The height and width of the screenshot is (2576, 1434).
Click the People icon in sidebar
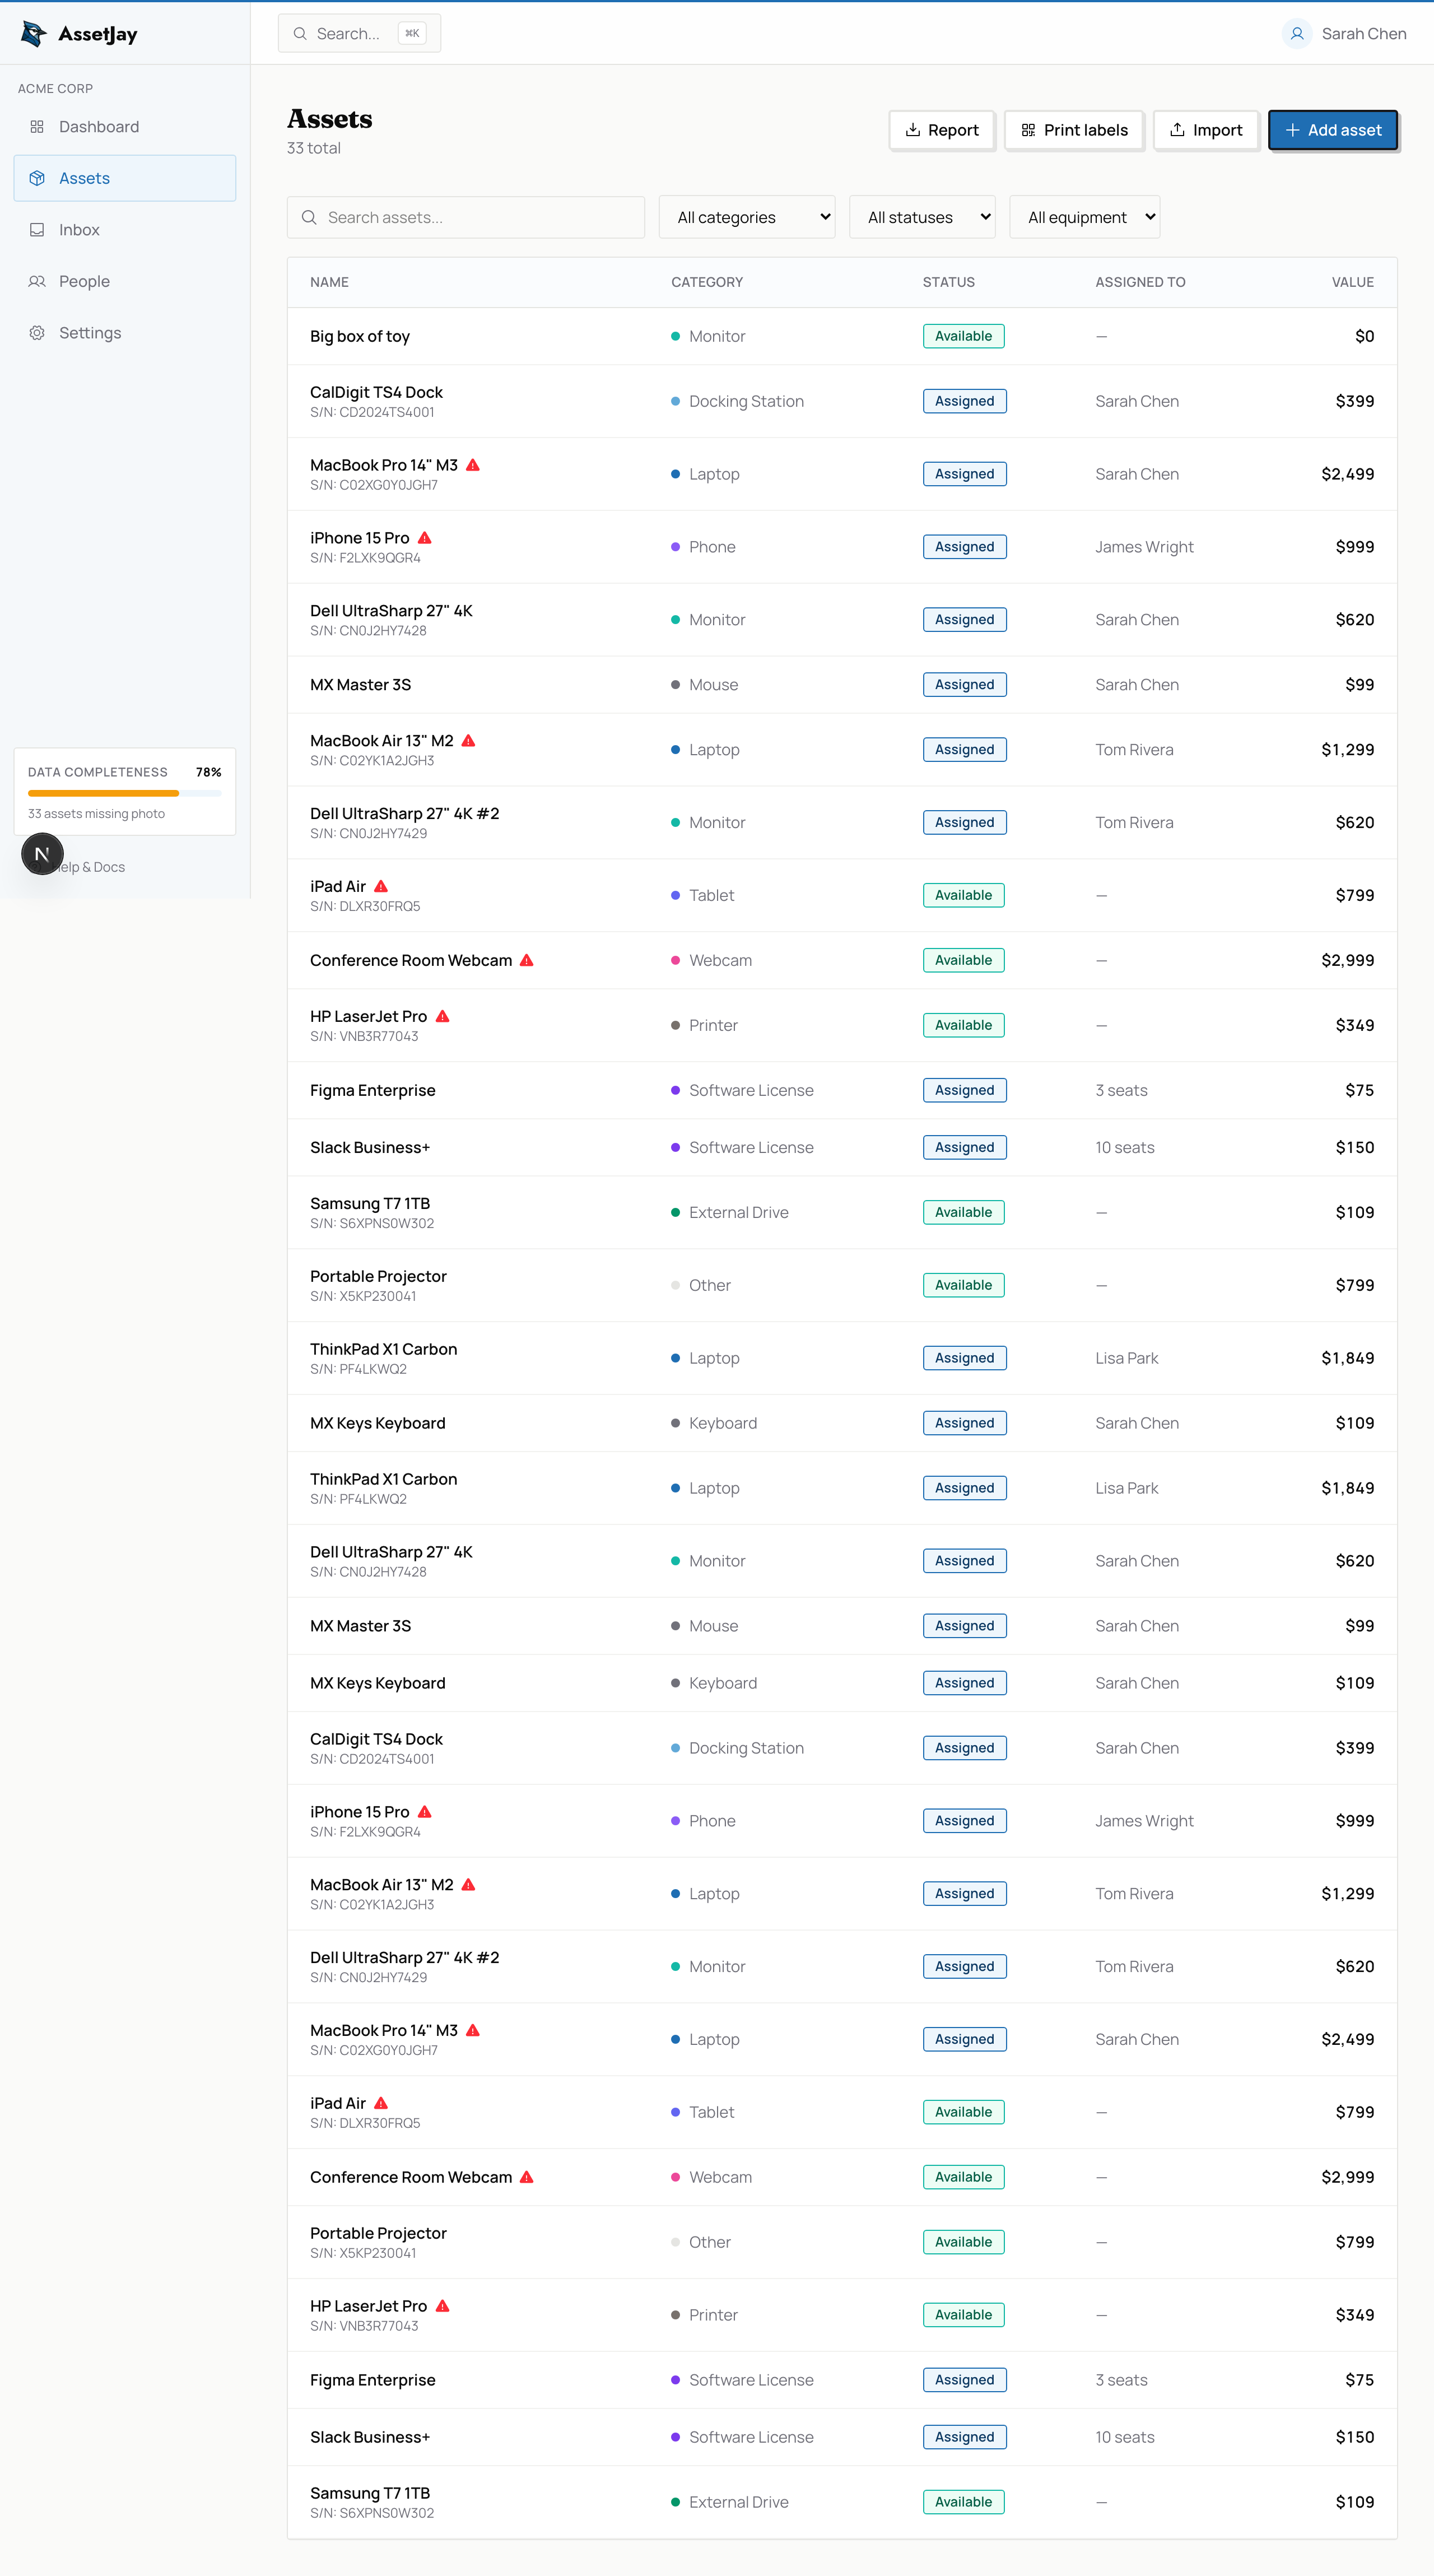[x=37, y=282]
